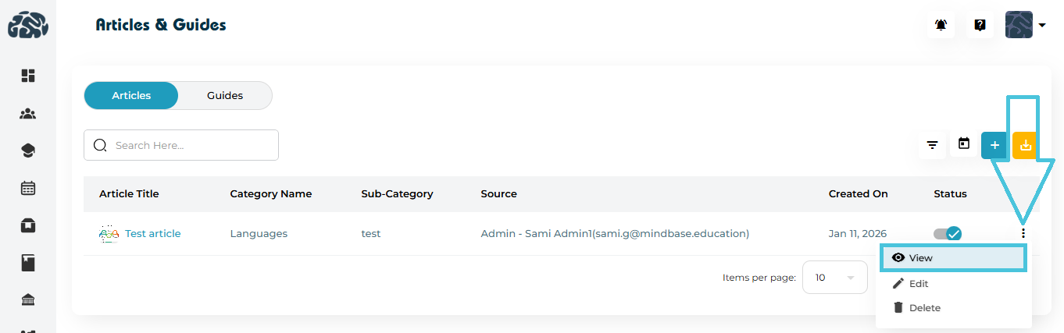Open the filter list icon
The image size is (1064, 333).
932,145
